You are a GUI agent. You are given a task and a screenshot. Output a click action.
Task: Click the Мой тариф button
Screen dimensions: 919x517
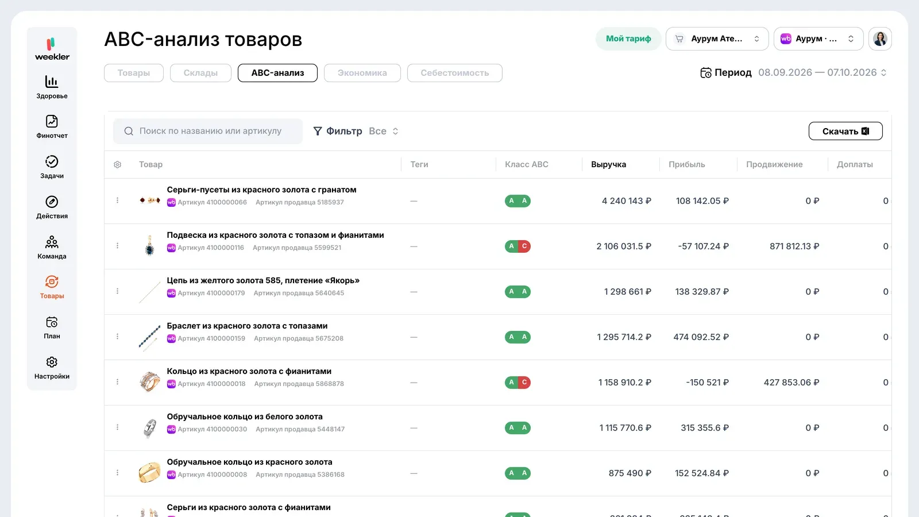[628, 38]
